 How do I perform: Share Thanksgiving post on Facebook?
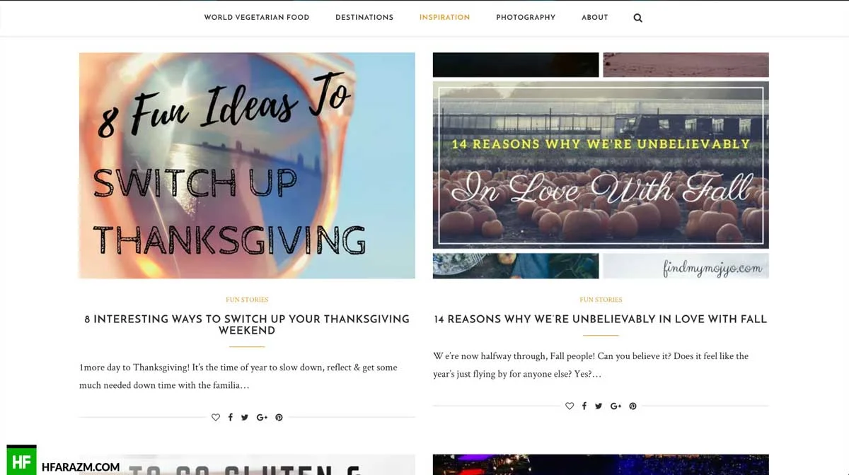[230, 418]
